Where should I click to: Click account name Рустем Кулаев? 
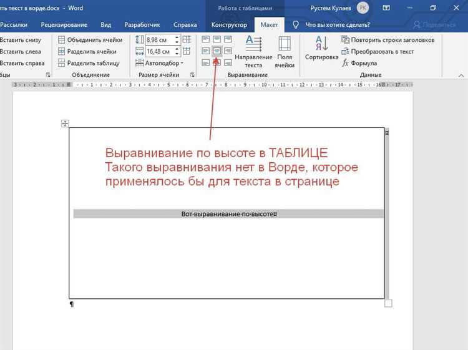coord(331,8)
